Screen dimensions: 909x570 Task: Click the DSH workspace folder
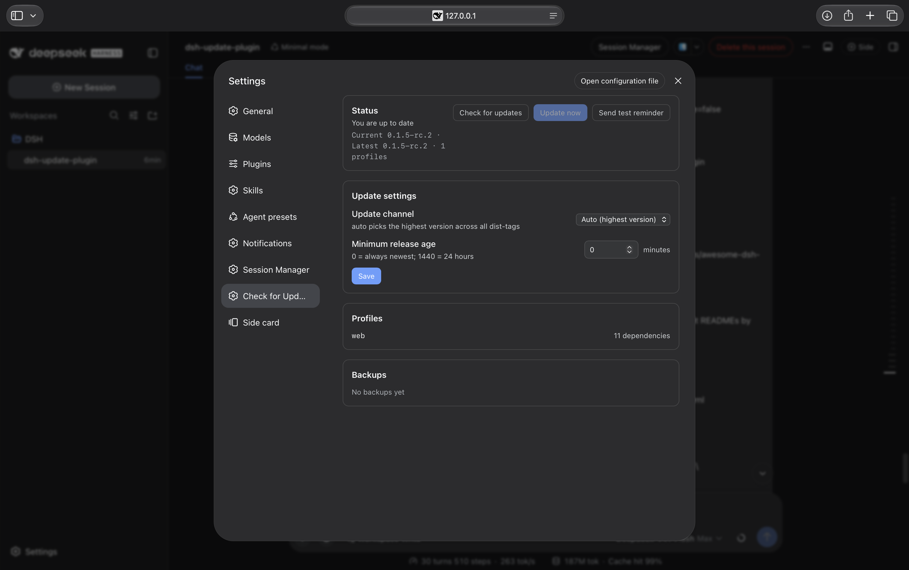click(x=27, y=139)
